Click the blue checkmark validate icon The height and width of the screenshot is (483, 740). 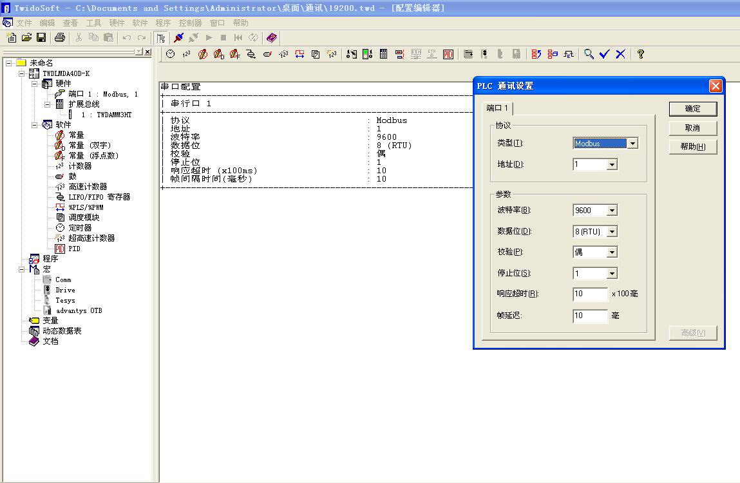coord(604,55)
